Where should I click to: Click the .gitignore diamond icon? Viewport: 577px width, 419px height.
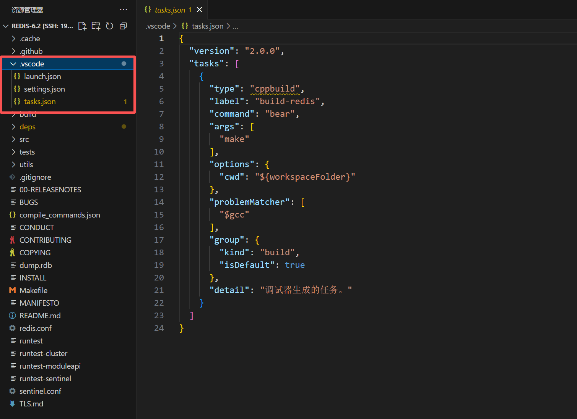[x=13, y=177]
